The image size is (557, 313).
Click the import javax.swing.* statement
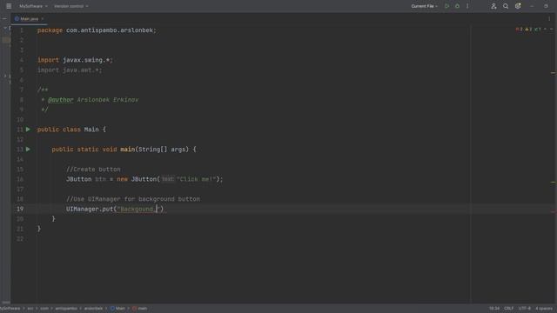pyautogui.click(x=75, y=60)
